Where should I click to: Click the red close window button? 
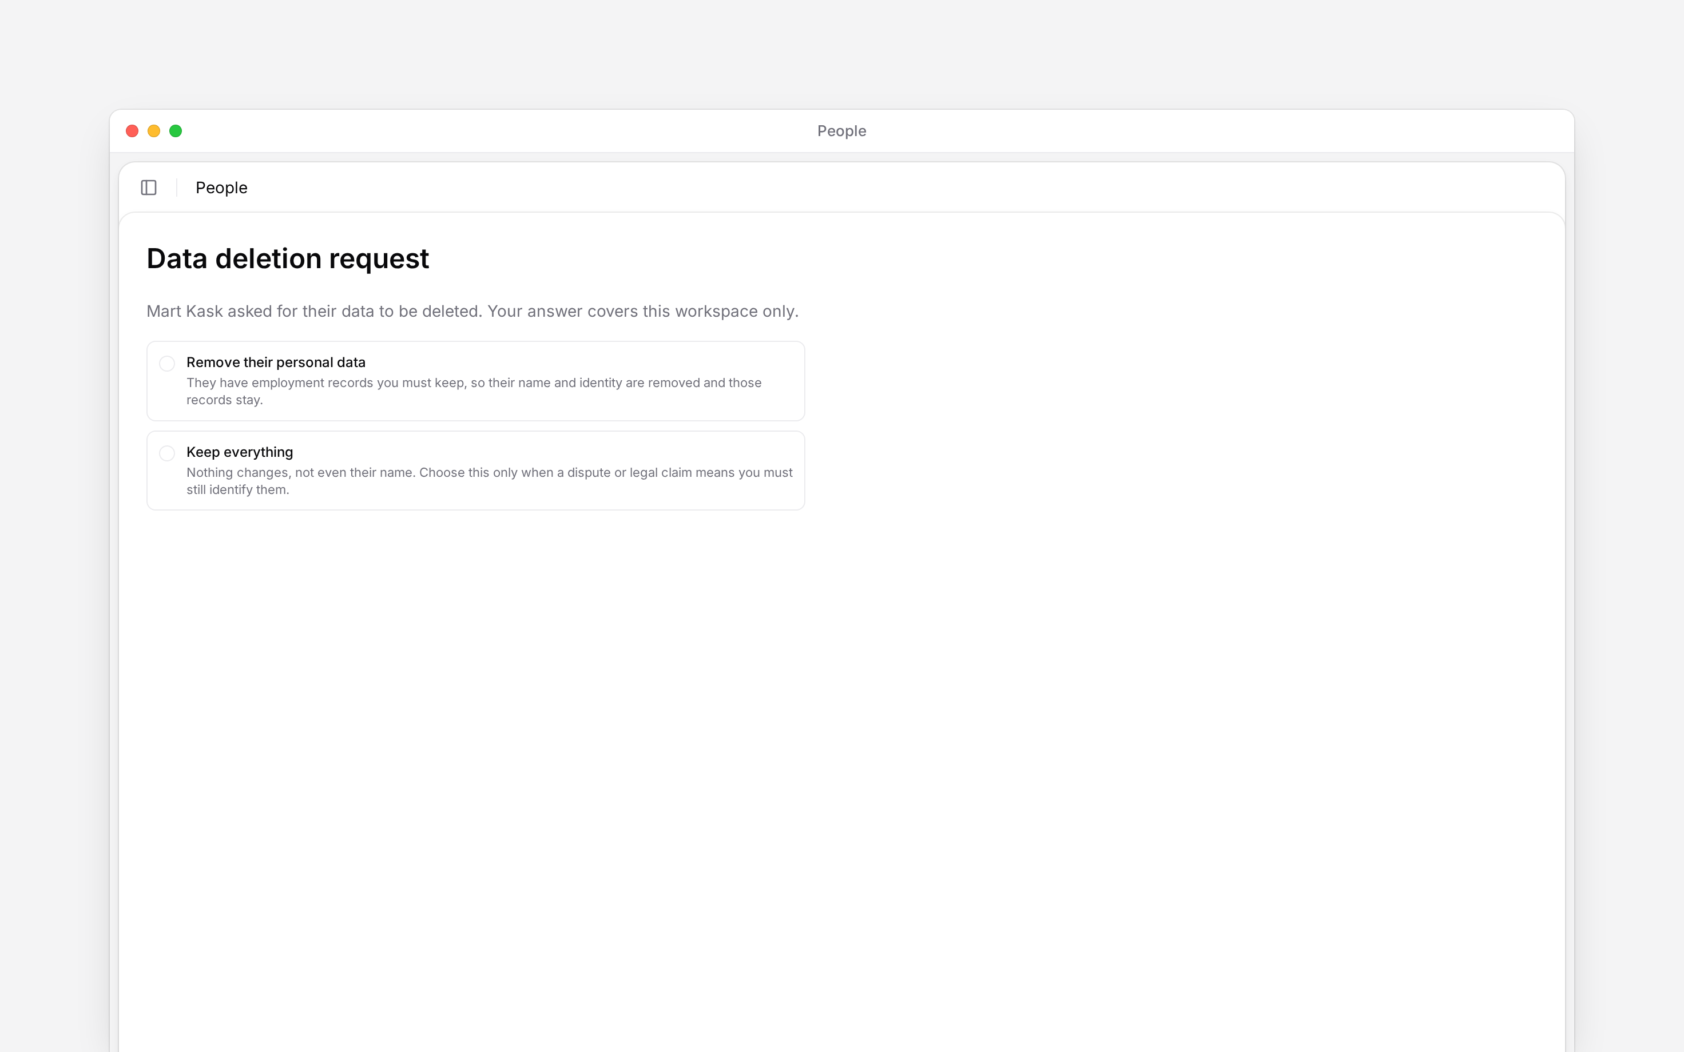pos(132,131)
